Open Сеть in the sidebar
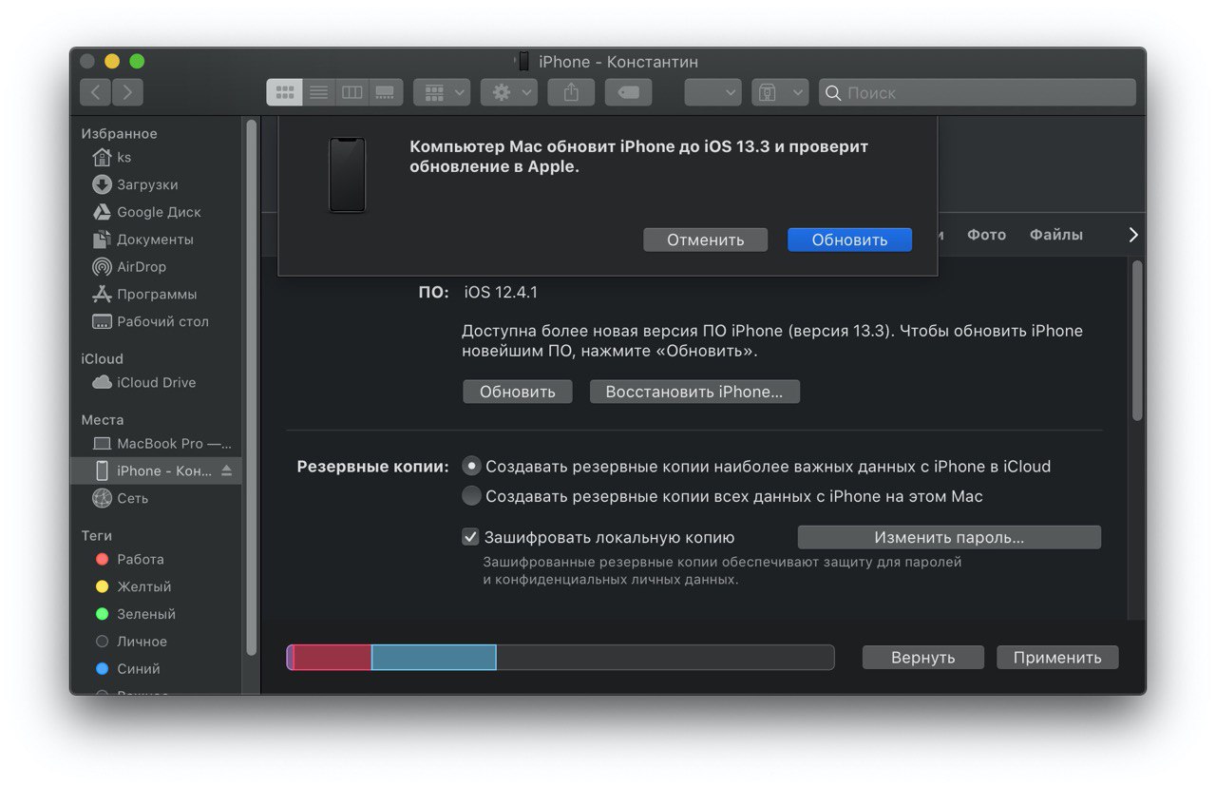 tap(157, 498)
